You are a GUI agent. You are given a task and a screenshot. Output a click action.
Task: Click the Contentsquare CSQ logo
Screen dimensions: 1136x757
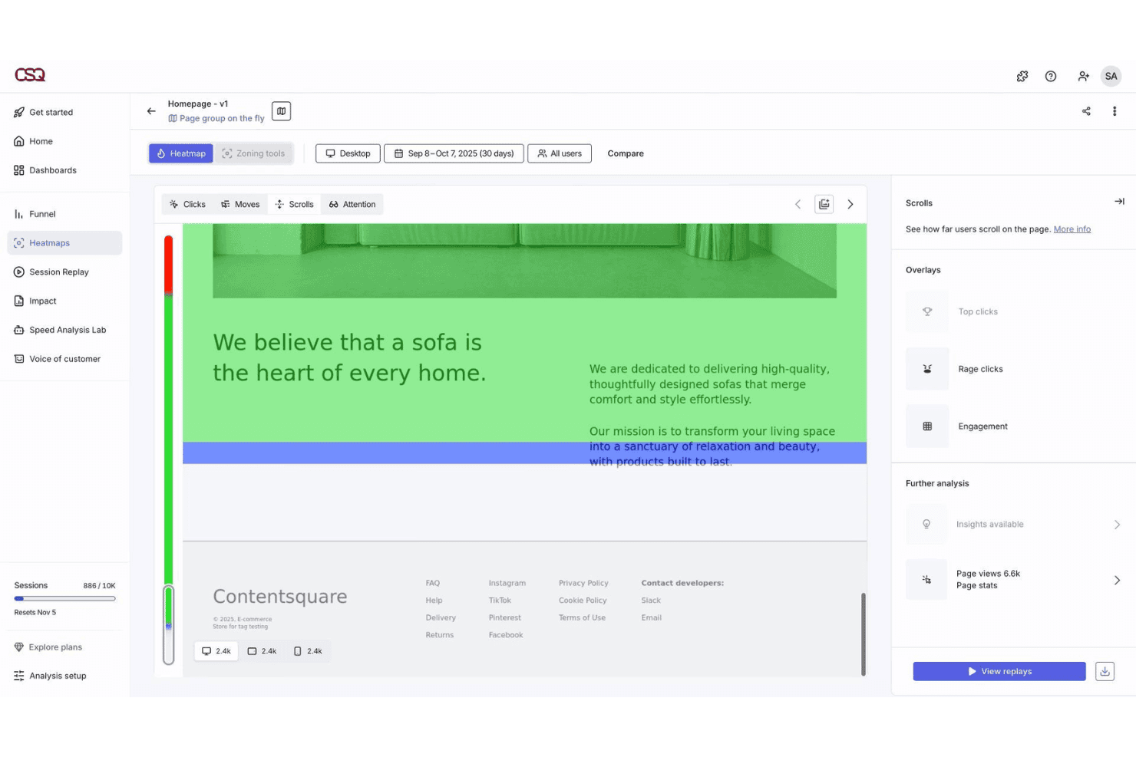click(x=30, y=74)
